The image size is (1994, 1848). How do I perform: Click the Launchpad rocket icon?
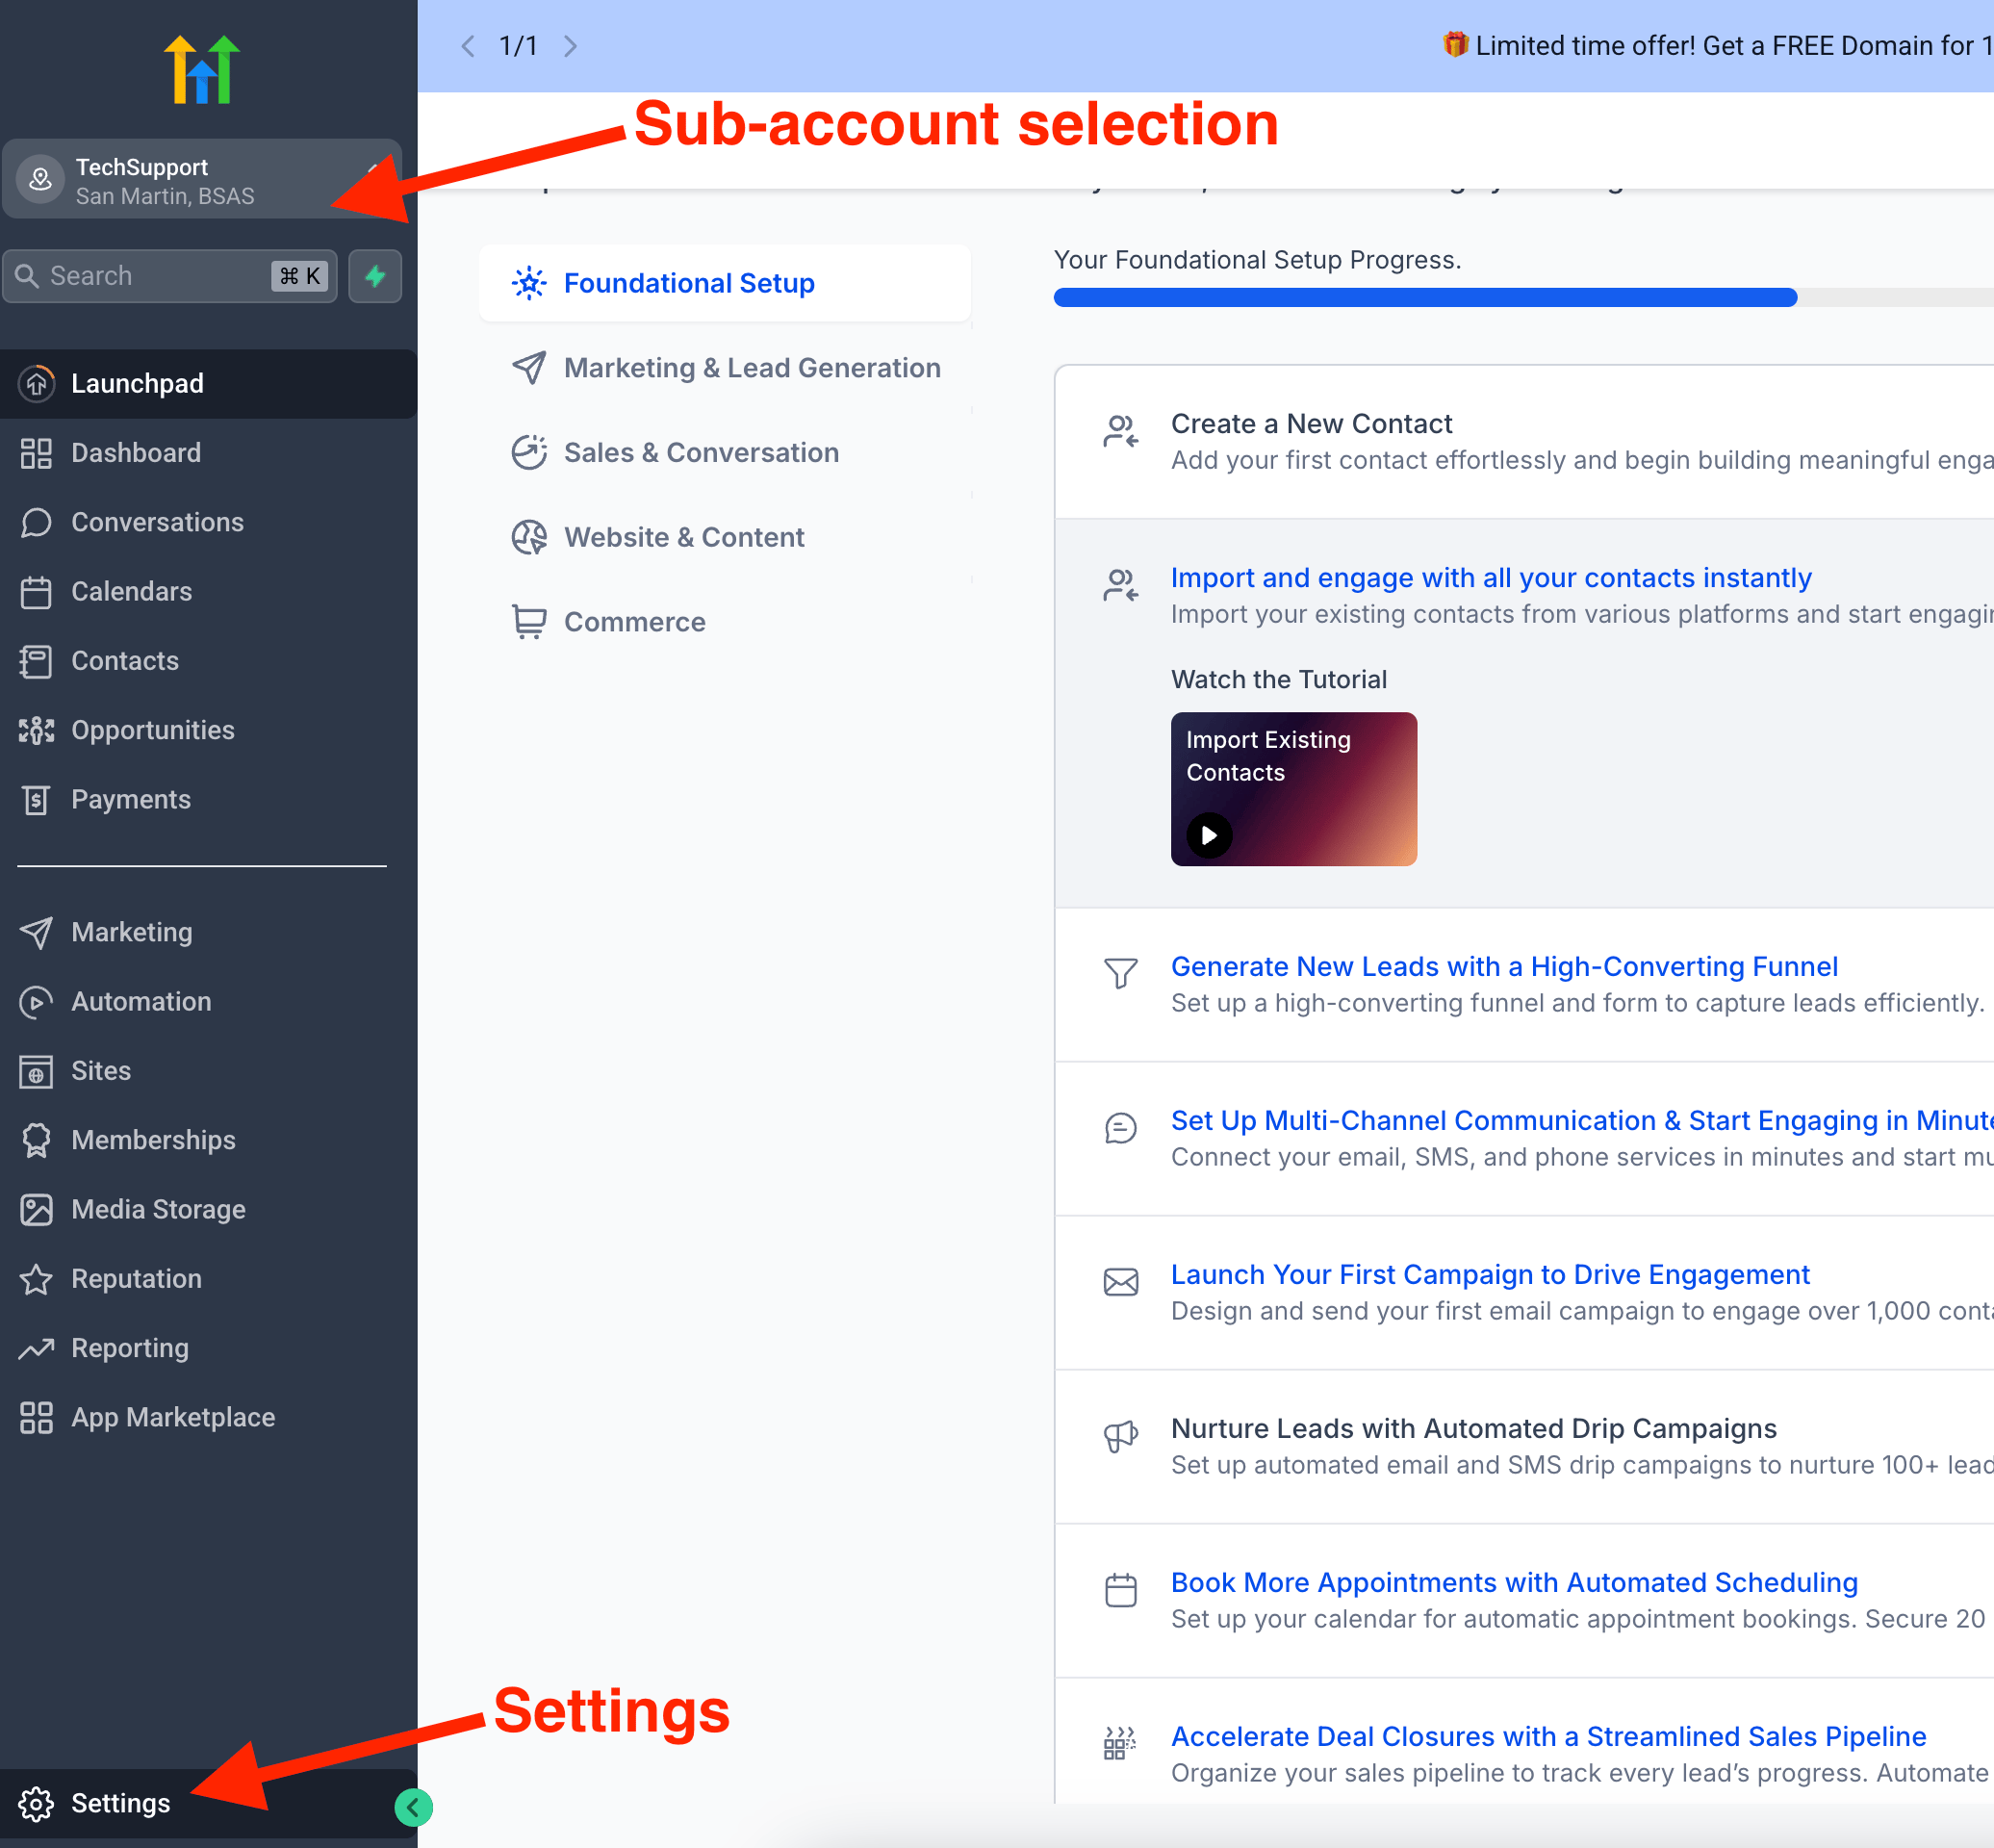(36, 384)
